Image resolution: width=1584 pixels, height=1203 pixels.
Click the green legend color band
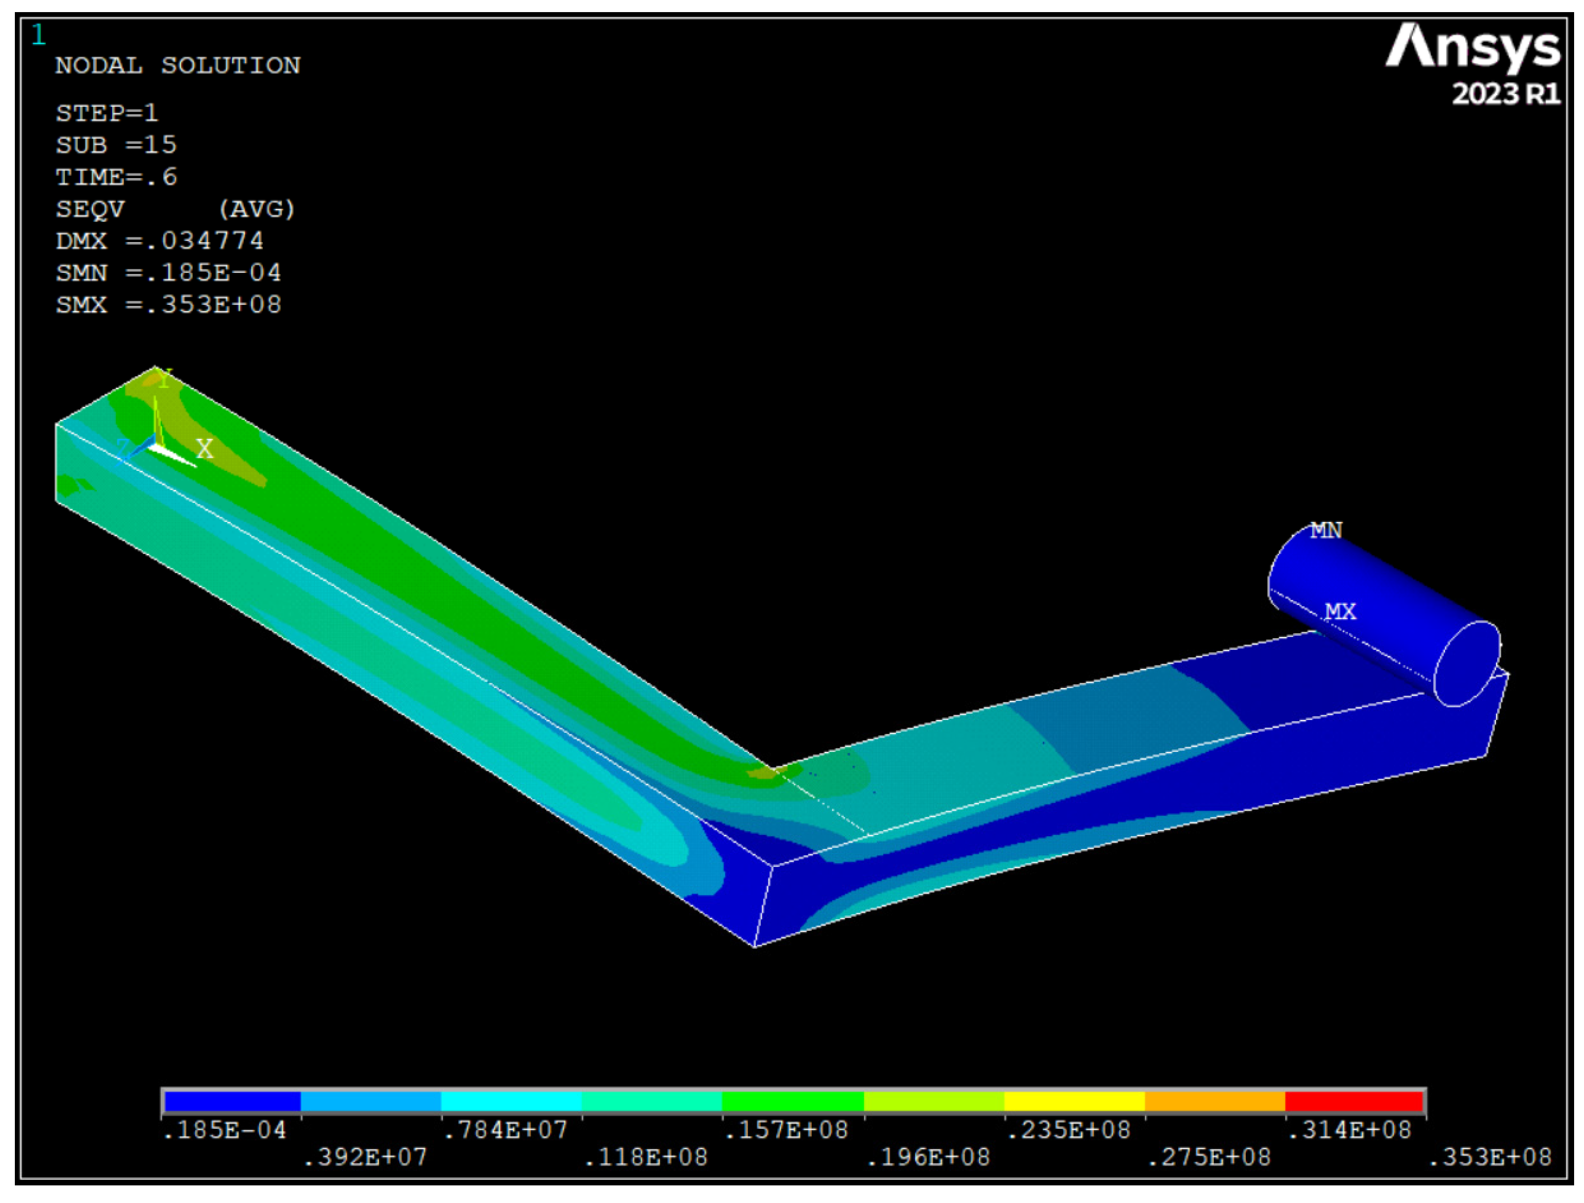click(x=793, y=1101)
